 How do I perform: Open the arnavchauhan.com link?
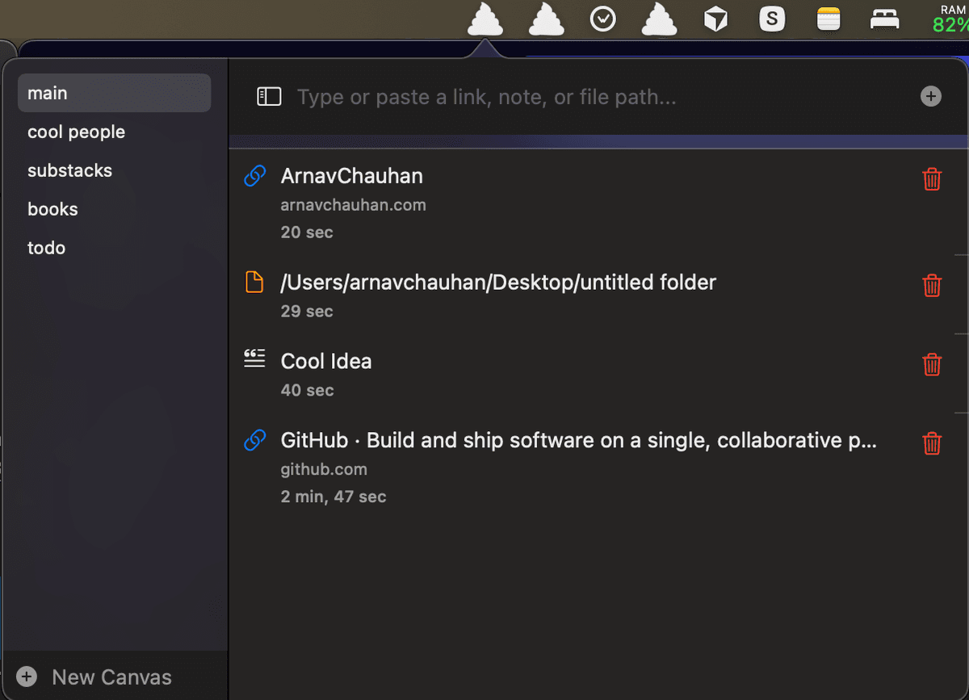pyautogui.click(x=353, y=204)
